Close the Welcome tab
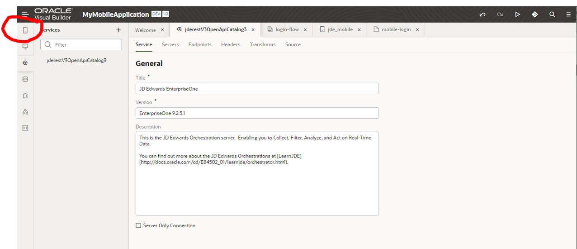Screen dimensions: 577x249 pos(162,30)
